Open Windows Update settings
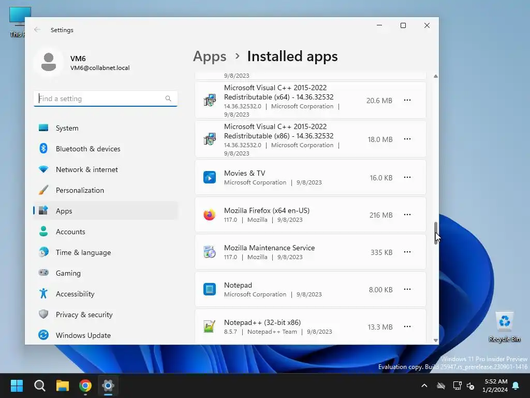This screenshot has width=530, height=398. pyautogui.click(x=105, y=335)
